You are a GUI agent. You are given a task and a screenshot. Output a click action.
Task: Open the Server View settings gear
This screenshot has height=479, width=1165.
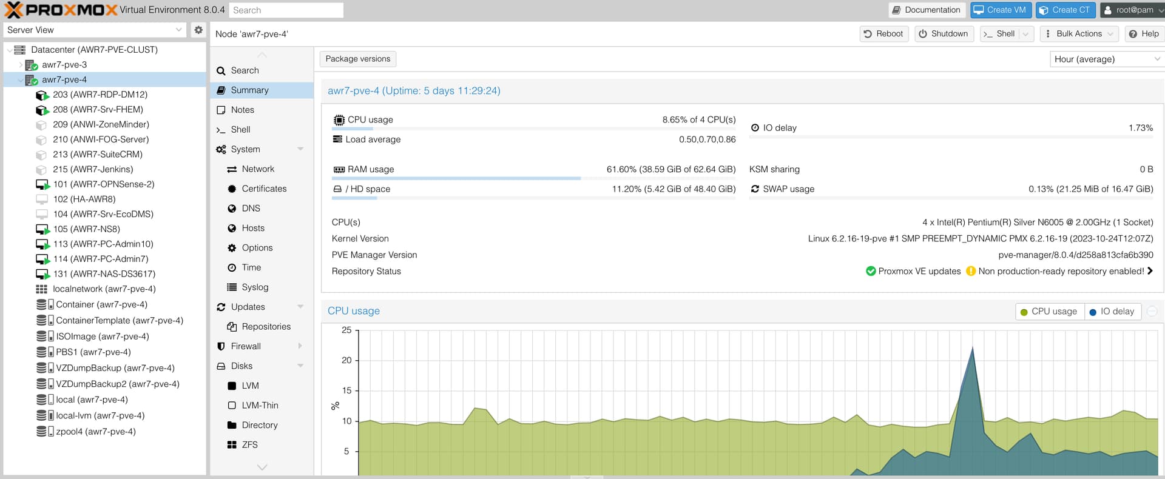(198, 30)
